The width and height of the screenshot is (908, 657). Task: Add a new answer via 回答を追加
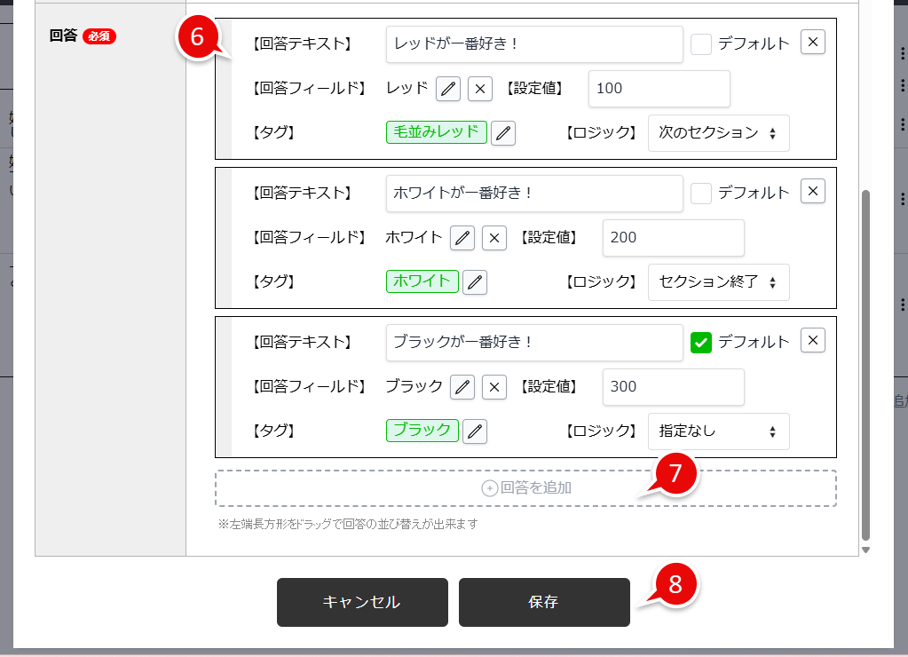point(525,487)
